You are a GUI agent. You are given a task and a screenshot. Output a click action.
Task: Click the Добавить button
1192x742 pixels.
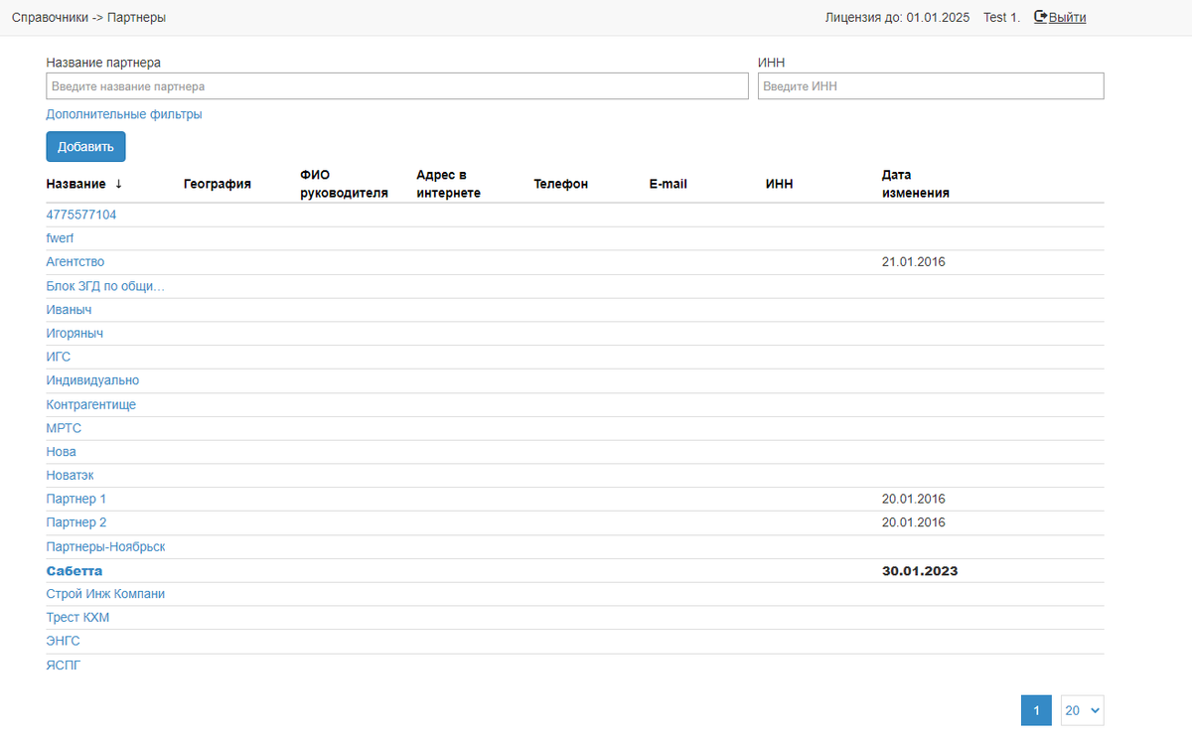click(85, 147)
